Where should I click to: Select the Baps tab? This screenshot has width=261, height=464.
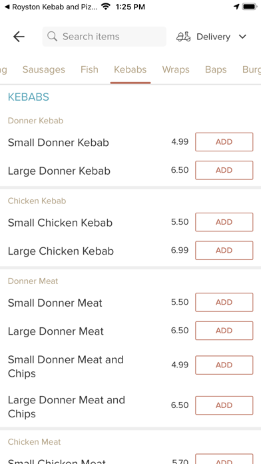[216, 69]
